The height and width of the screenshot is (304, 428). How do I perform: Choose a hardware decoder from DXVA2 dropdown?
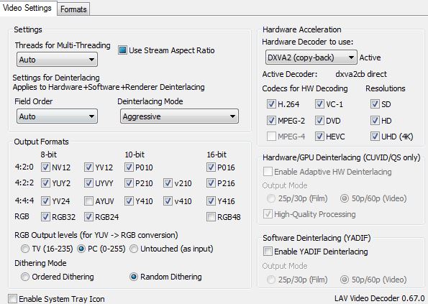click(x=311, y=57)
